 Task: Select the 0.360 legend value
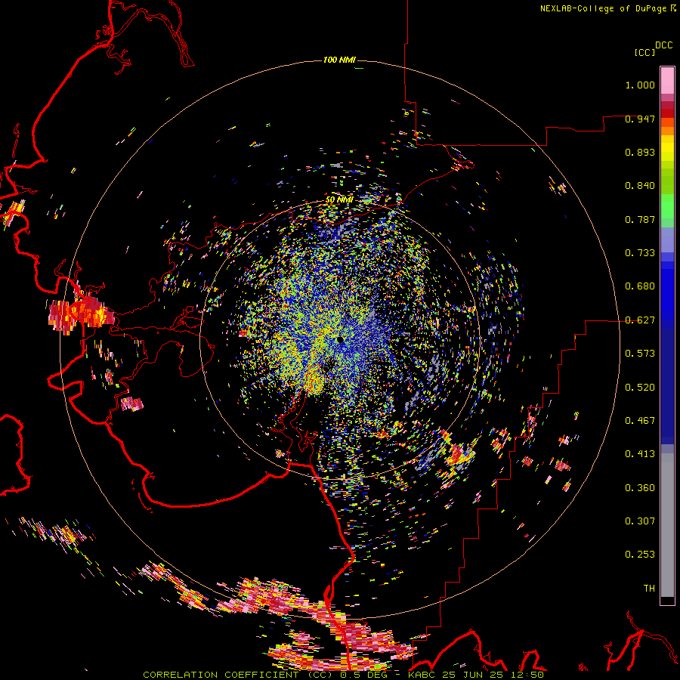pyautogui.click(x=640, y=488)
